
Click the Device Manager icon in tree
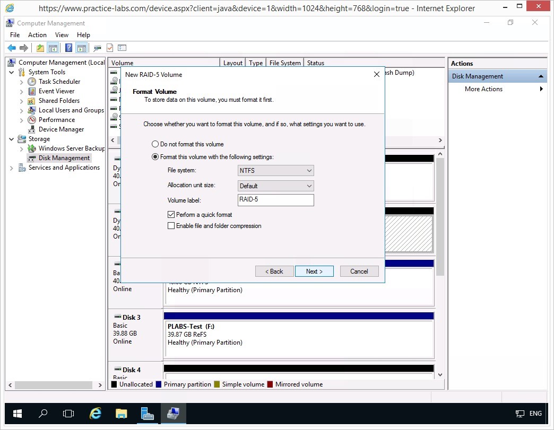click(x=32, y=129)
